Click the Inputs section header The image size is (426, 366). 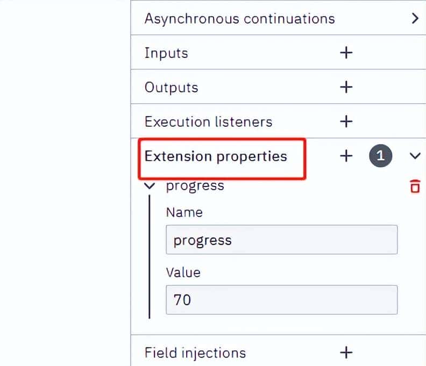pos(166,53)
